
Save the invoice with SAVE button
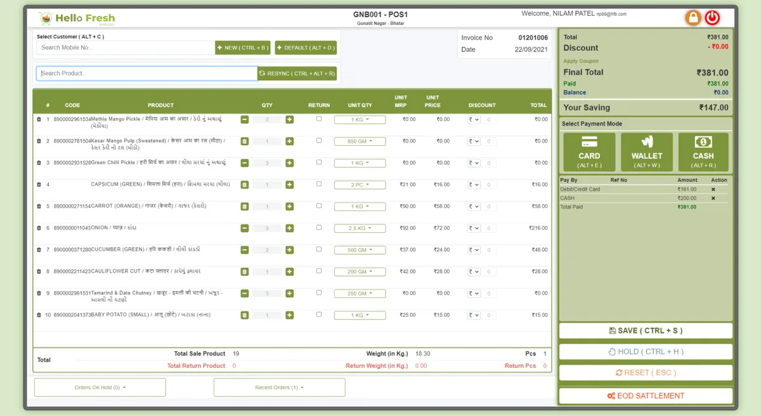[x=646, y=330]
